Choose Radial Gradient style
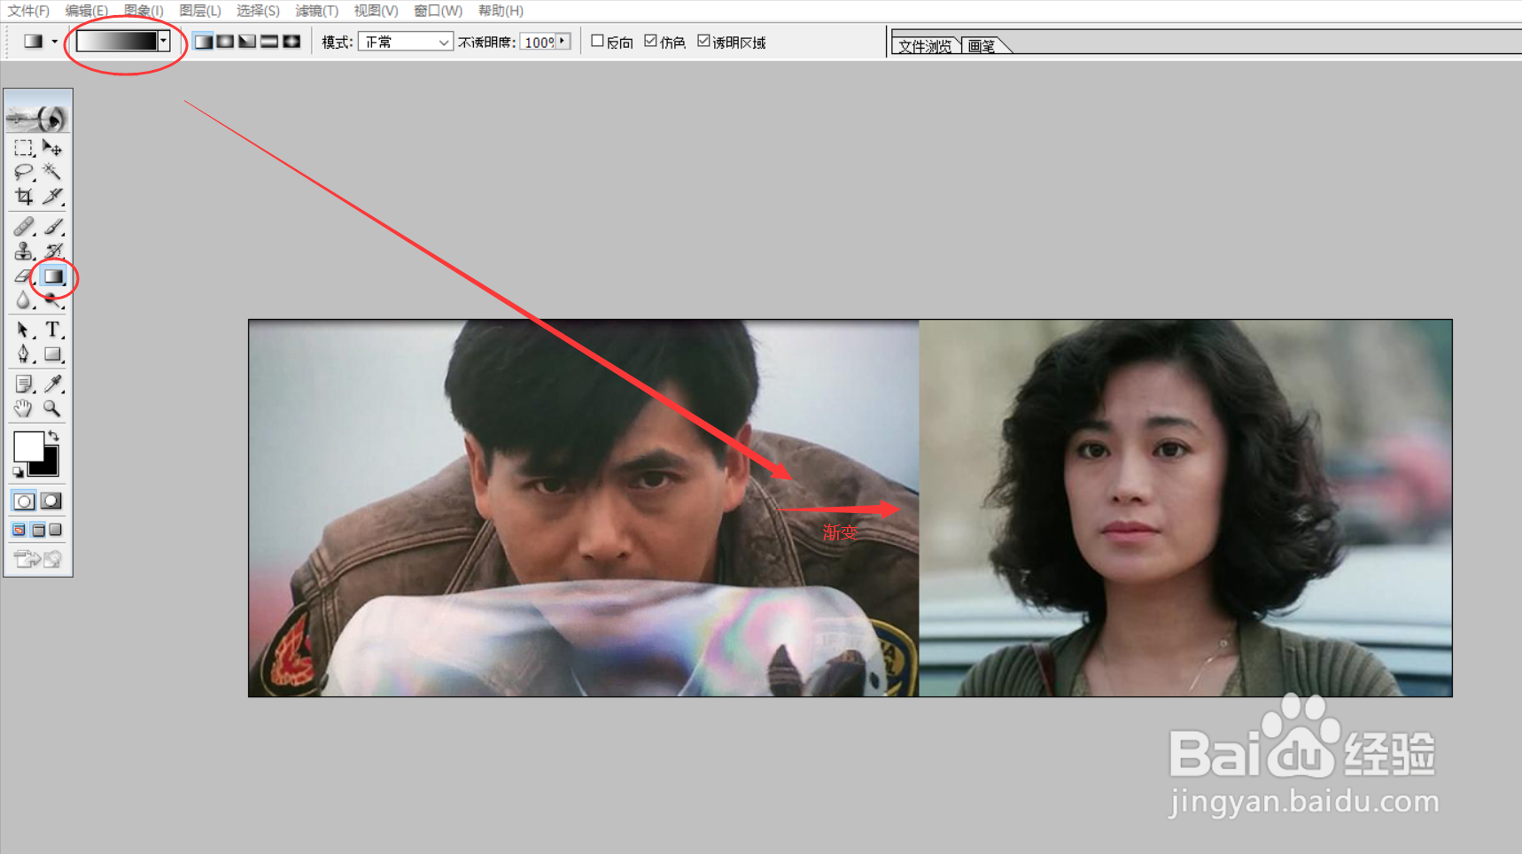1522x854 pixels. tap(225, 42)
